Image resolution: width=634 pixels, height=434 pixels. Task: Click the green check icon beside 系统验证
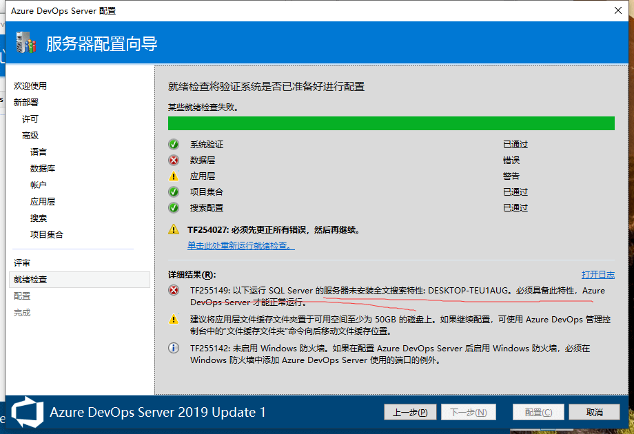pyautogui.click(x=174, y=145)
